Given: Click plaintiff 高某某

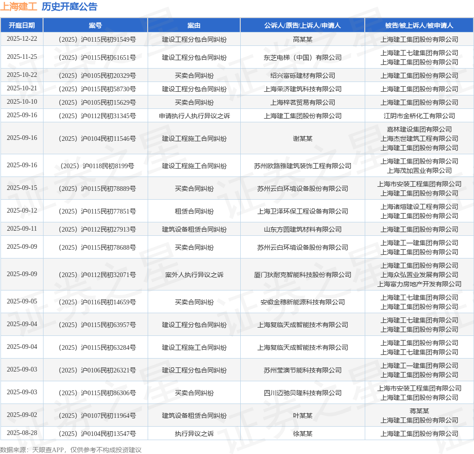Looking at the screenshot, I should pos(303,39).
